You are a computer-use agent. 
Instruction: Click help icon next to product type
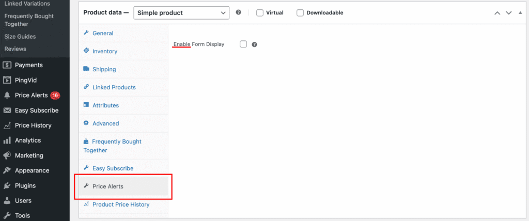[x=238, y=12]
